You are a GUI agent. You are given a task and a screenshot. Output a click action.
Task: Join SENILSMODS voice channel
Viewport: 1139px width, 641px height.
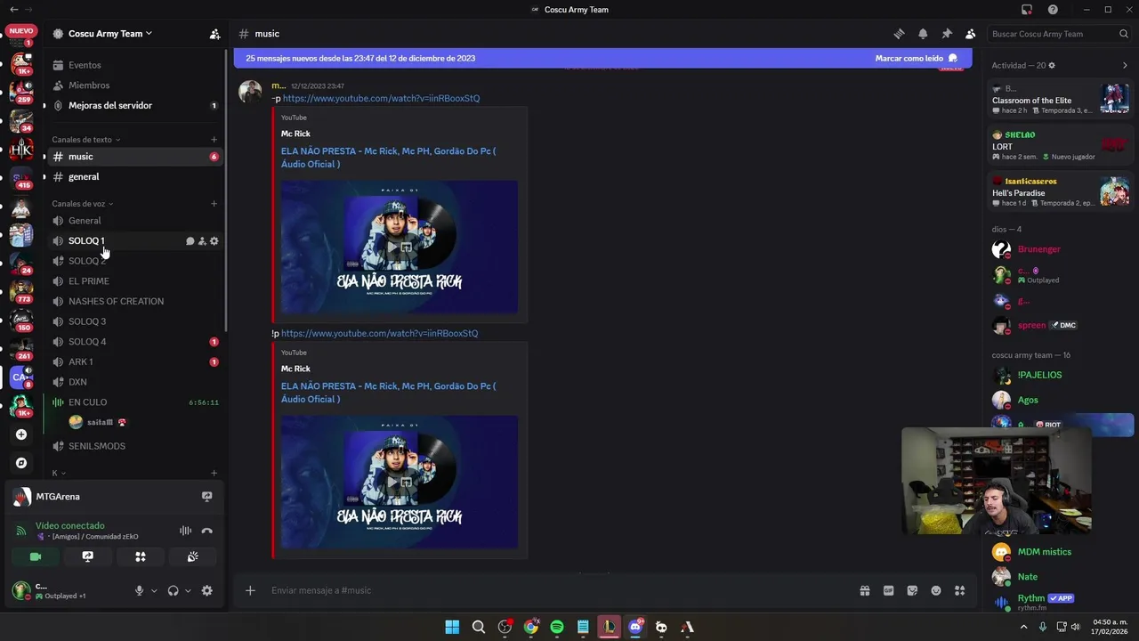(133, 446)
